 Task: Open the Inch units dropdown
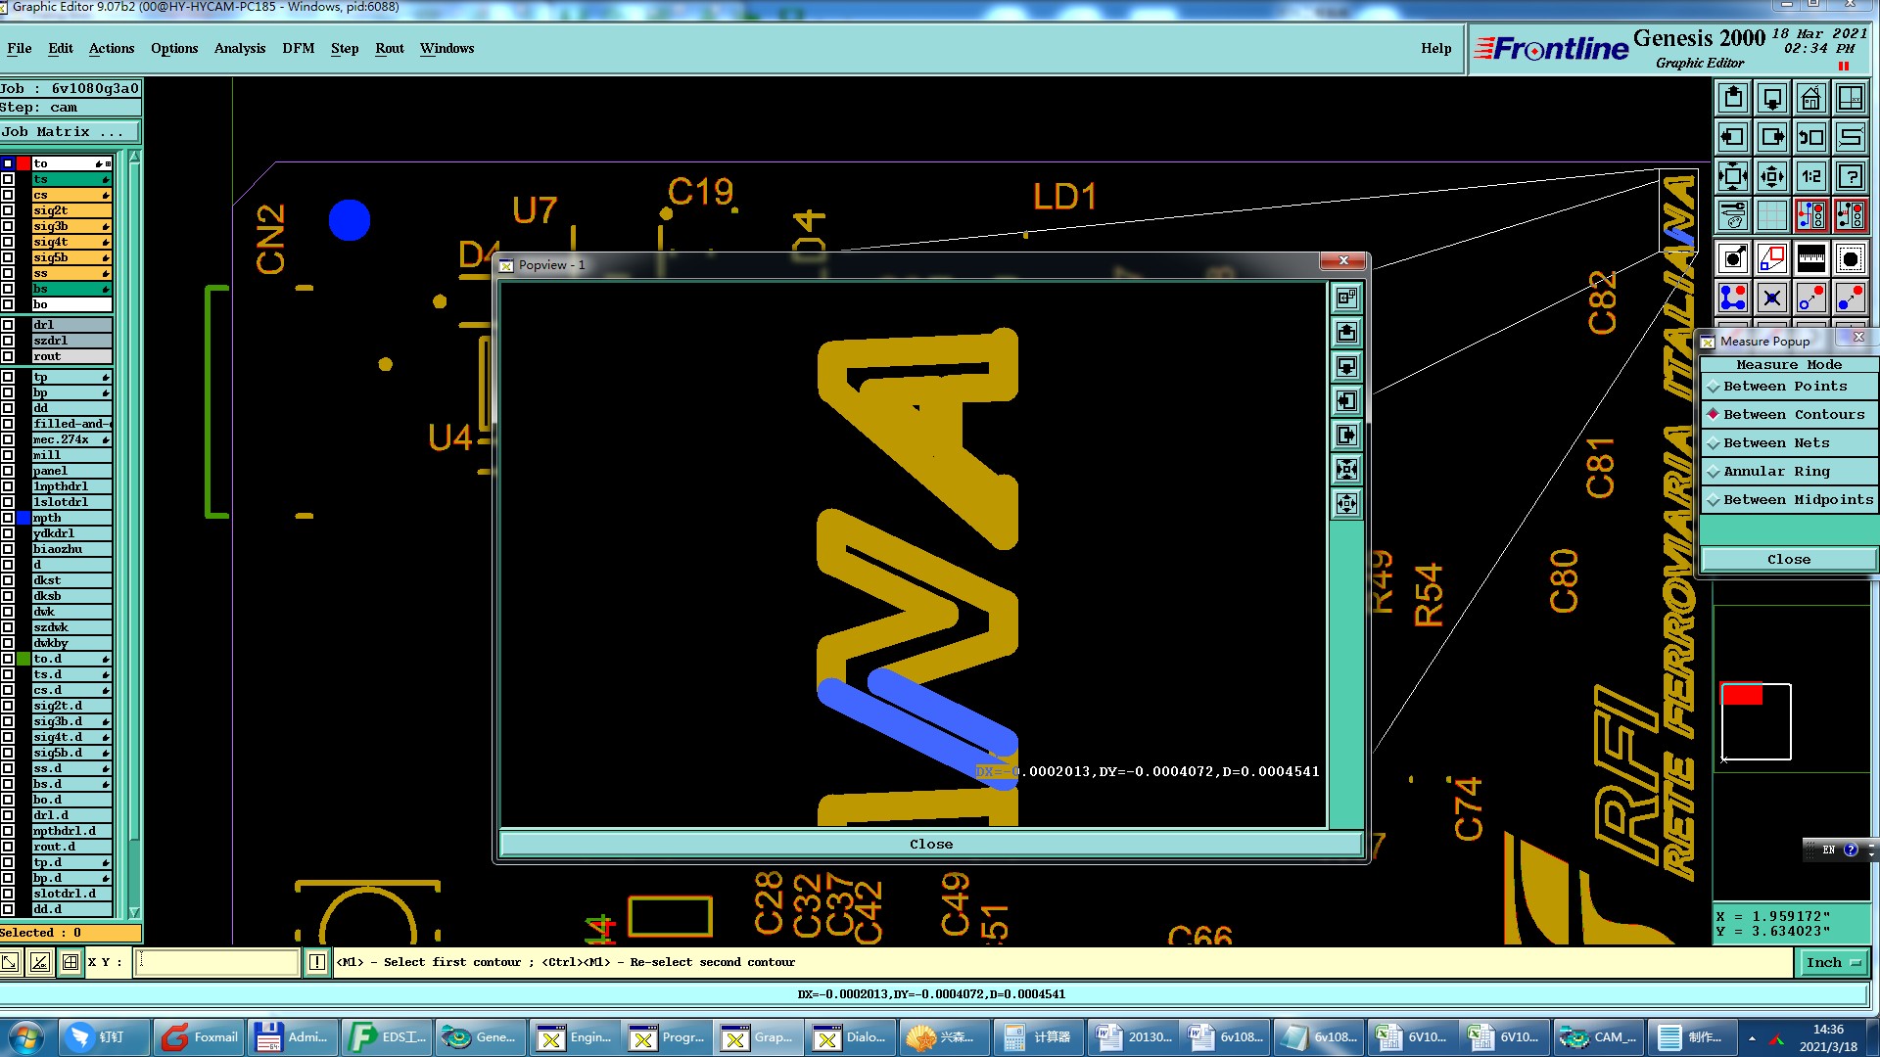pyautogui.click(x=1832, y=963)
